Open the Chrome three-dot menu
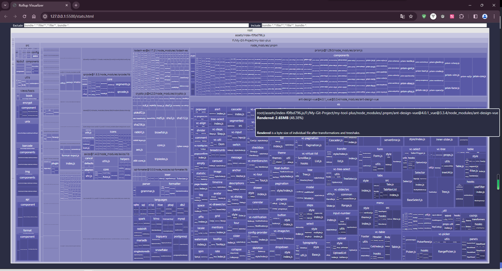502x271 pixels. (494, 16)
